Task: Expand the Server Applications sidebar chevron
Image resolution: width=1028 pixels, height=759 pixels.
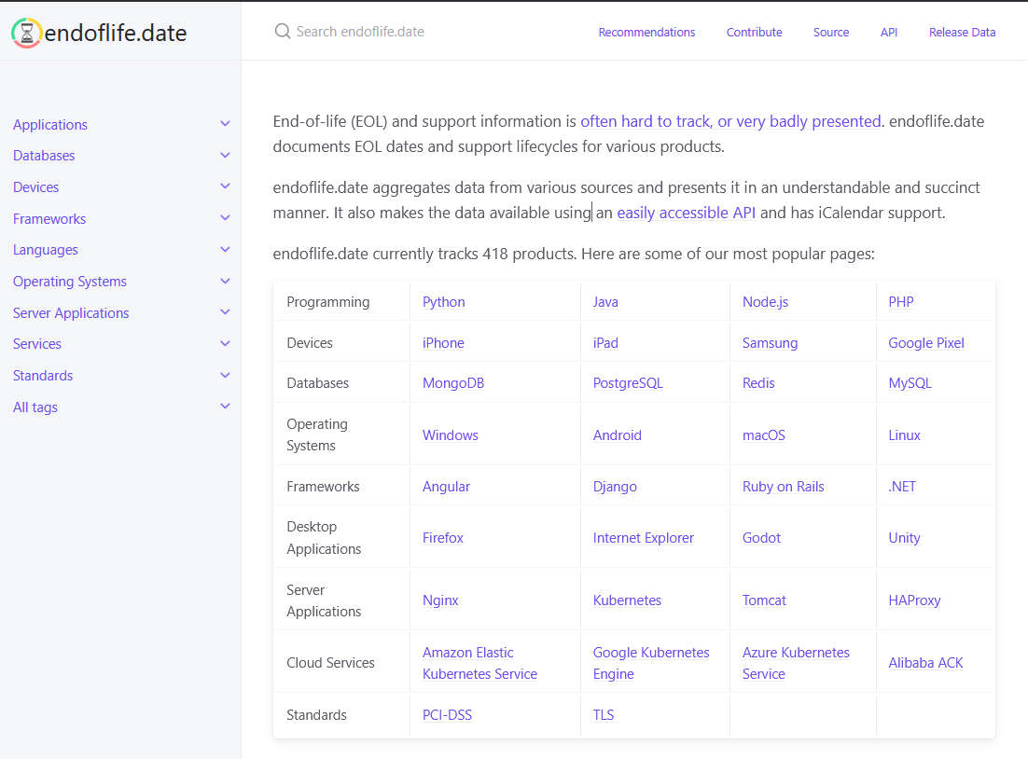Action: point(225,312)
